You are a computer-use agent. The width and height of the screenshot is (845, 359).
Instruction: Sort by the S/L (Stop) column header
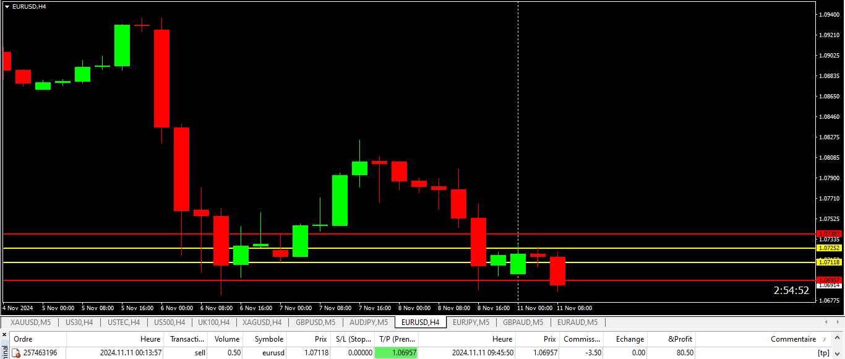352,339
